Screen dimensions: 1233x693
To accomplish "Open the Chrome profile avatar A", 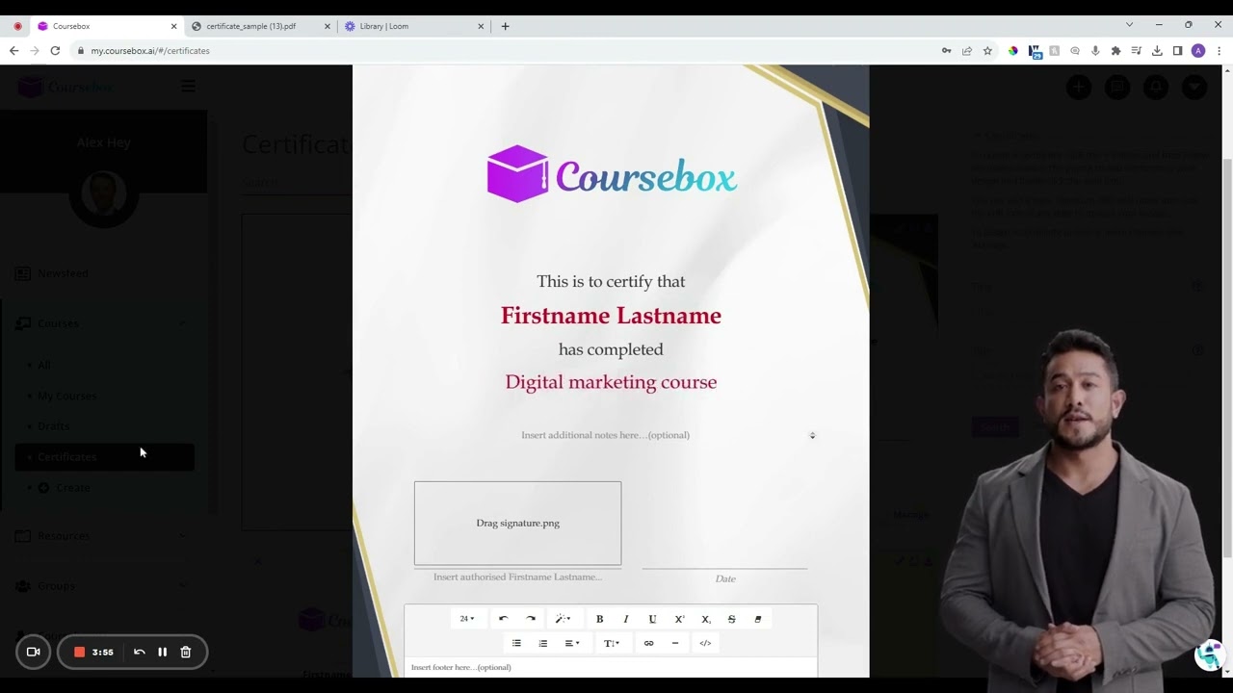I will [1198, 51].
